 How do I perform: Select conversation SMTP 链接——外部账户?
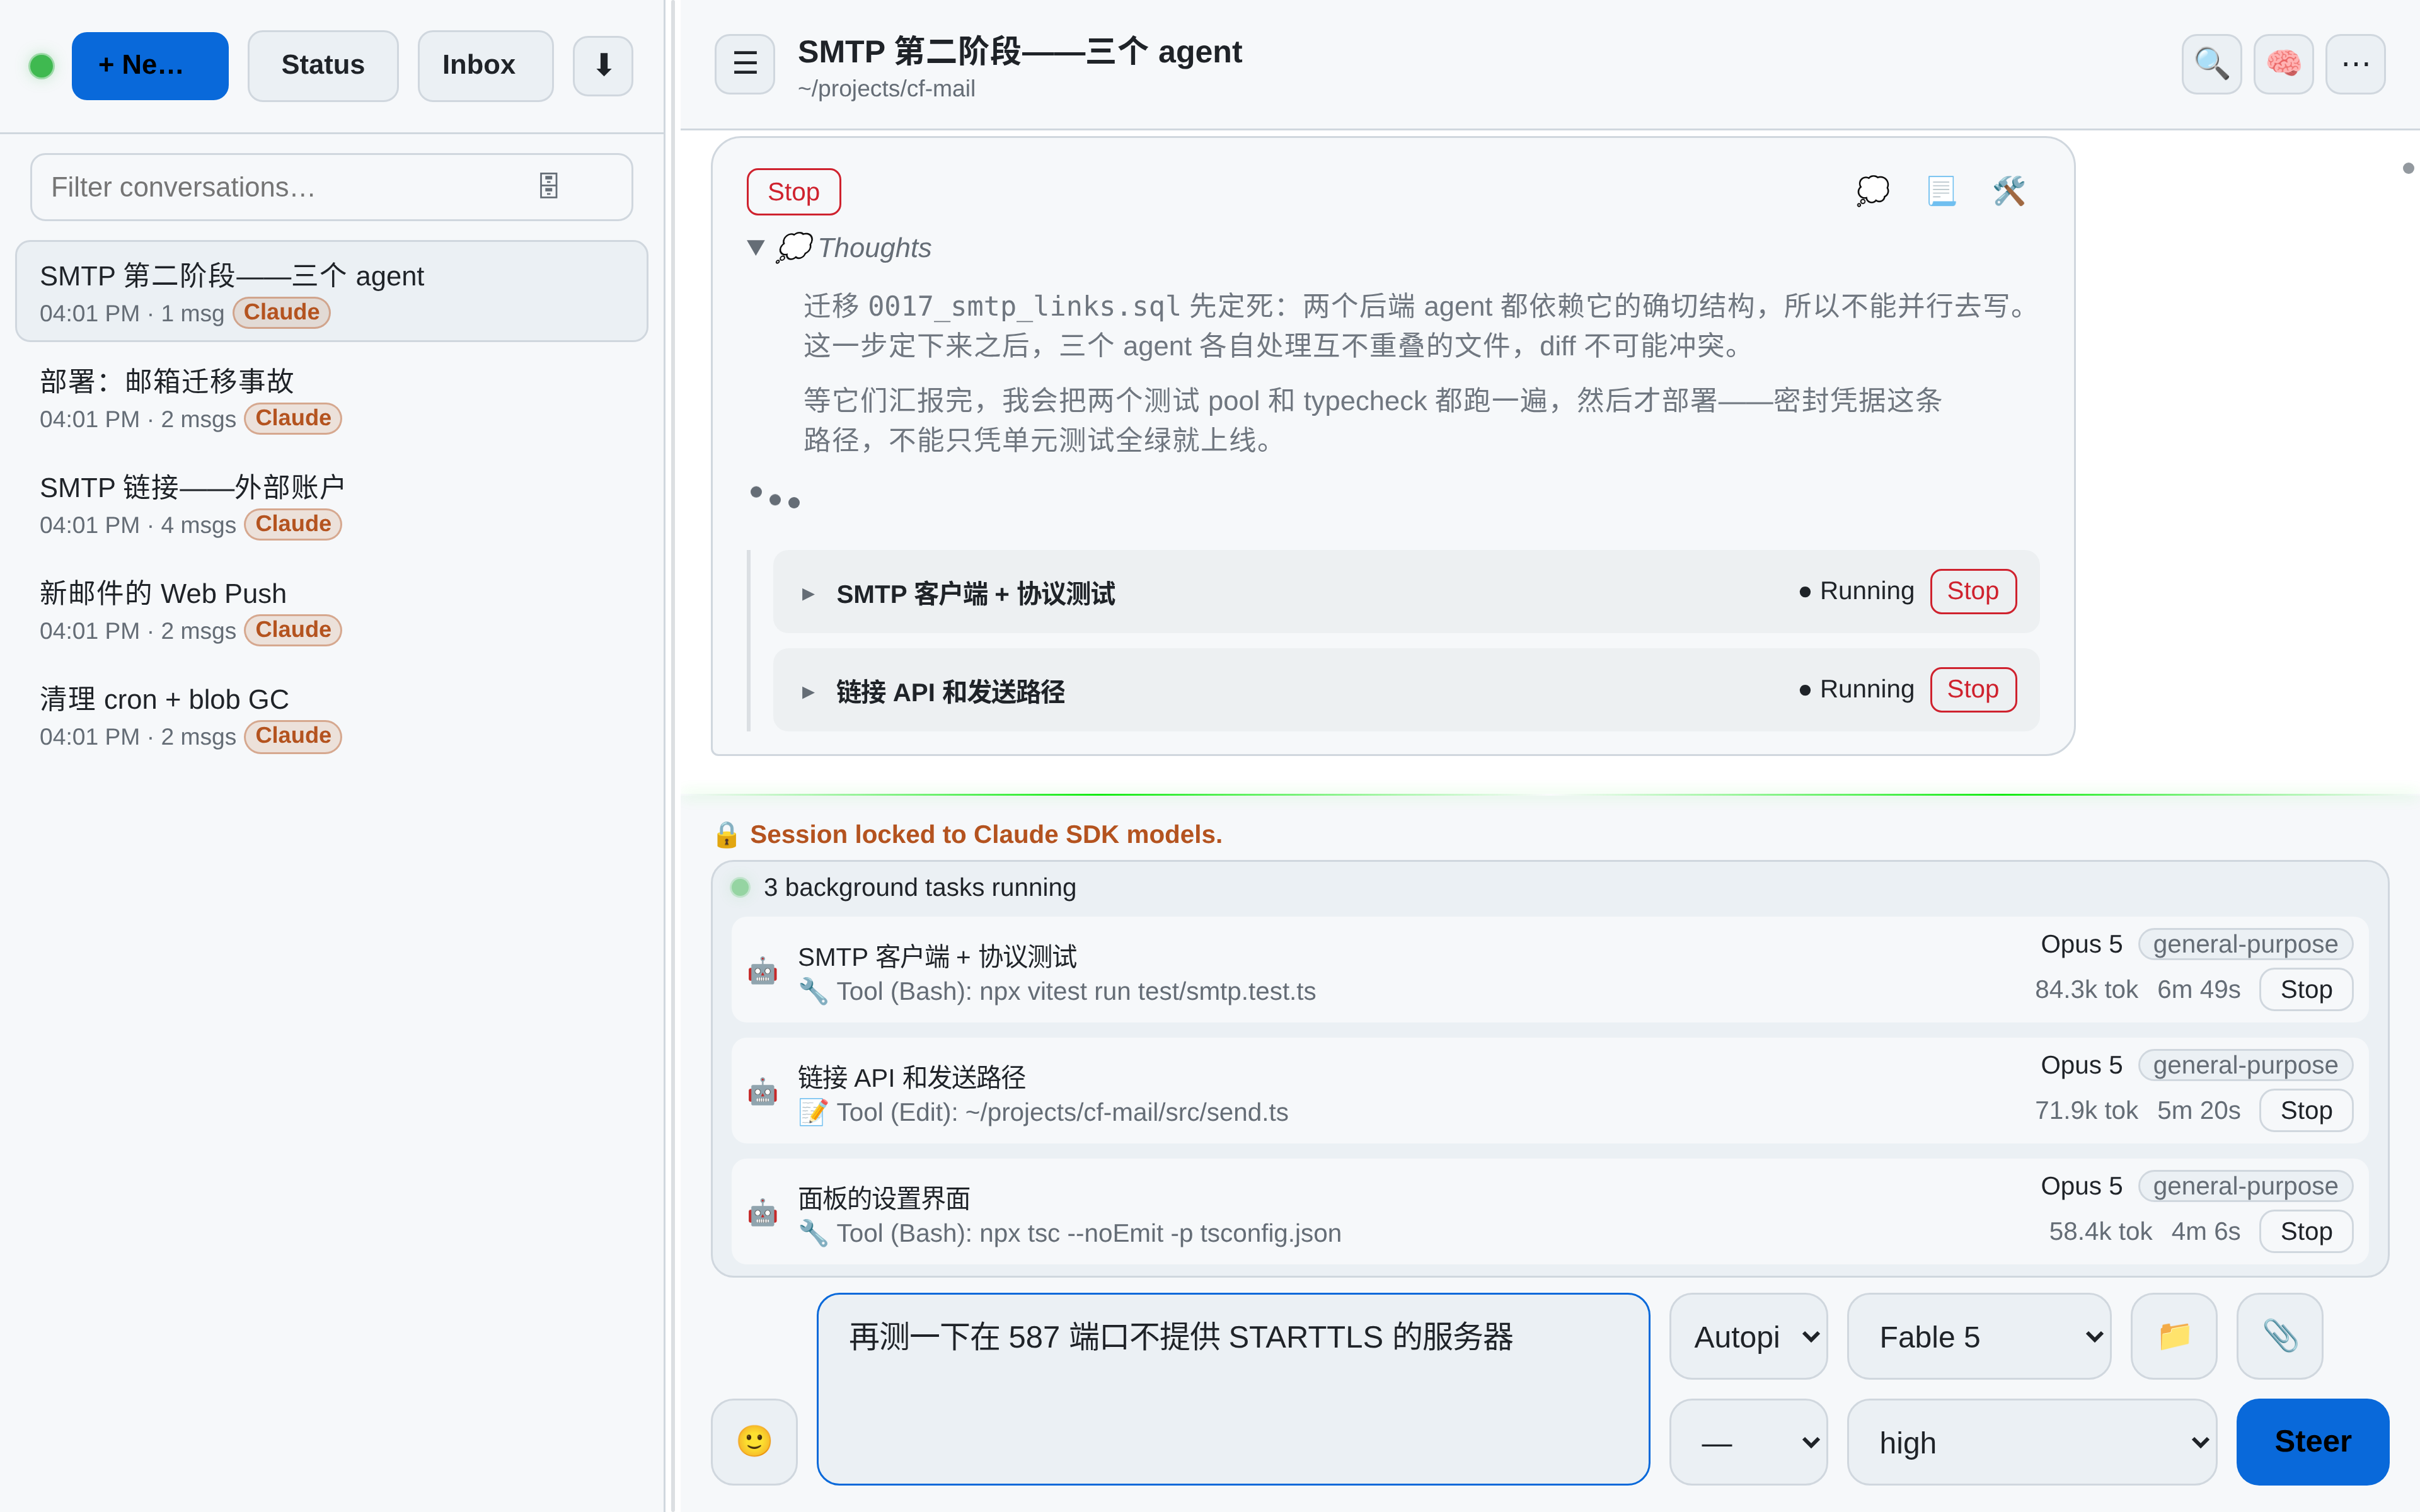click(332, 504)
